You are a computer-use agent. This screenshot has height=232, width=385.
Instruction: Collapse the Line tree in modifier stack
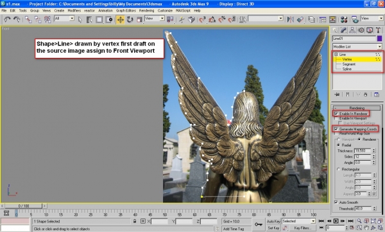336,55
